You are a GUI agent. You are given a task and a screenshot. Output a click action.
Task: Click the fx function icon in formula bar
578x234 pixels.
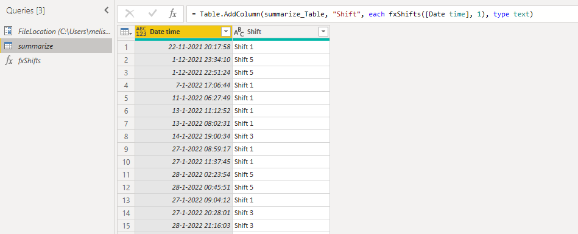coord(172,14)
